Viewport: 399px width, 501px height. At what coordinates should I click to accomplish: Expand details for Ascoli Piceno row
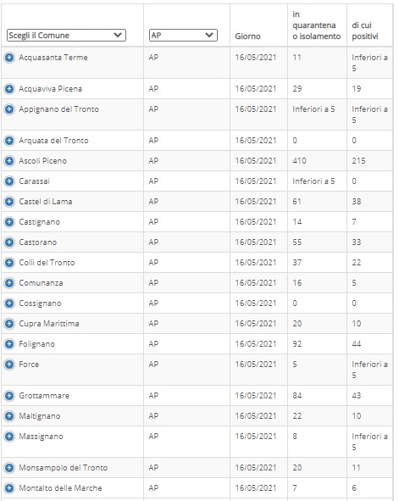coord(9,161)
